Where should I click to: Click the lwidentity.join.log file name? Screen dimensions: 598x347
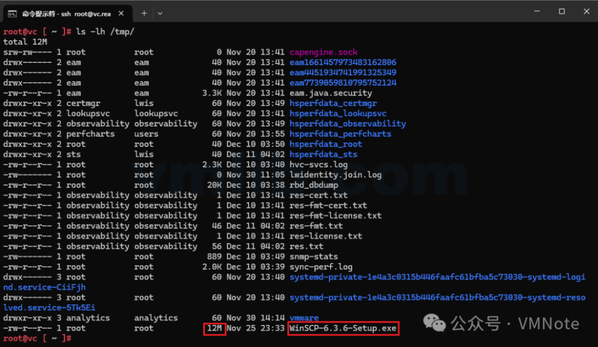tap(336, 175)
